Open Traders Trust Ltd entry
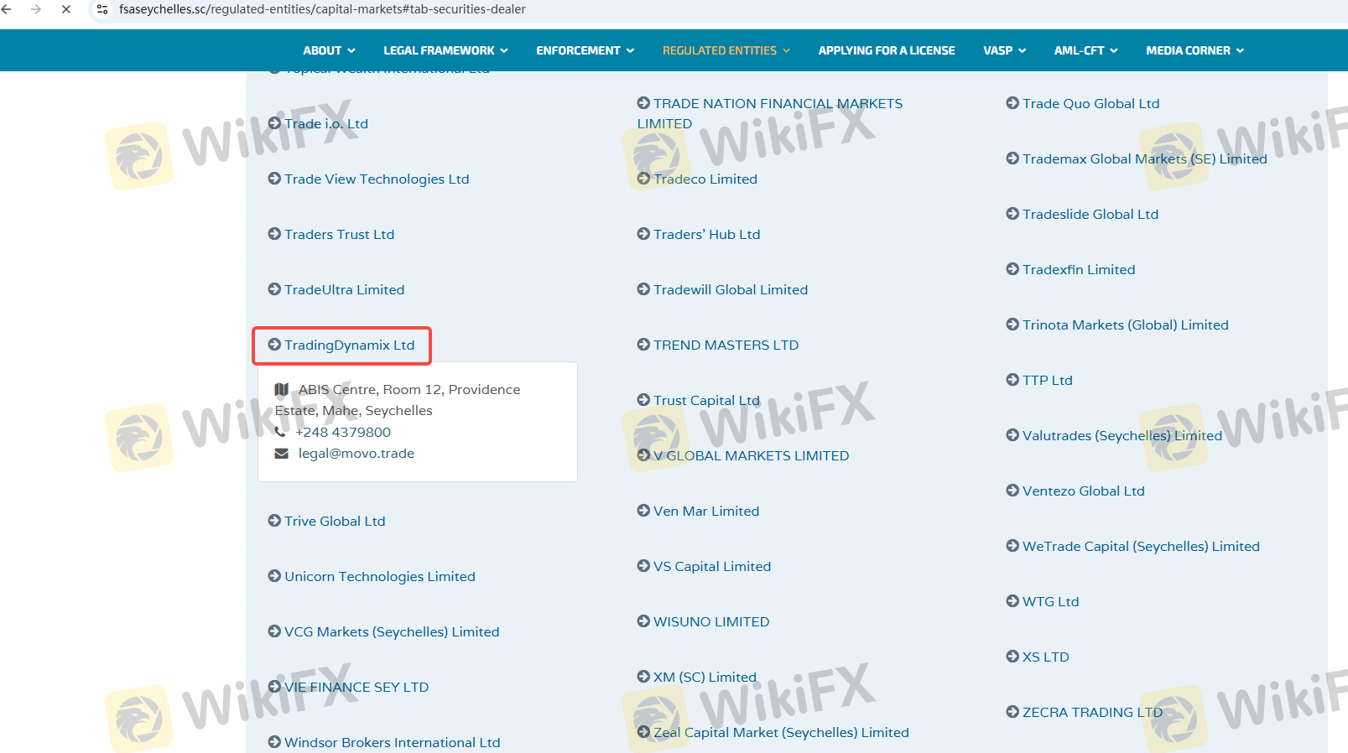Screen dimensions: 1348x753 click(x=339, y=234)
